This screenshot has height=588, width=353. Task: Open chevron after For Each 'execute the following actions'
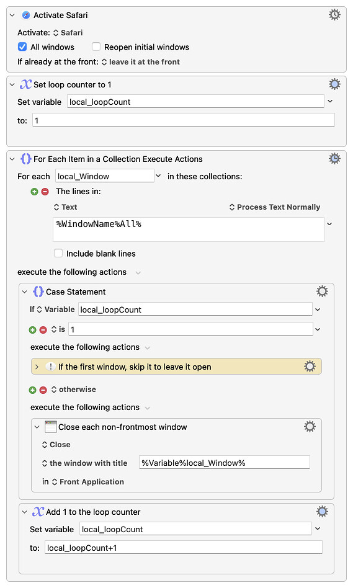[x=138, y=273]
